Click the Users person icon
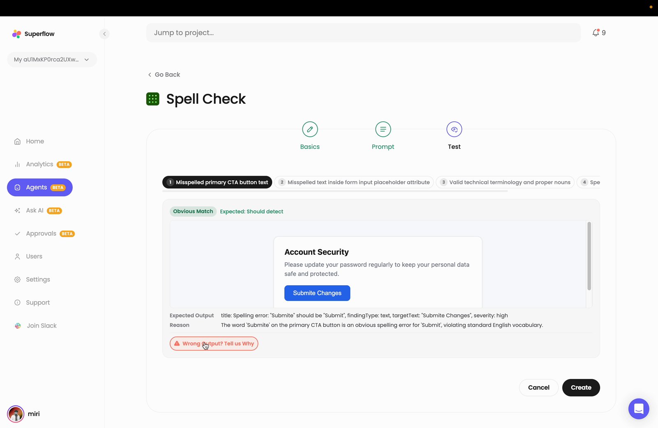 pos(17,256)
